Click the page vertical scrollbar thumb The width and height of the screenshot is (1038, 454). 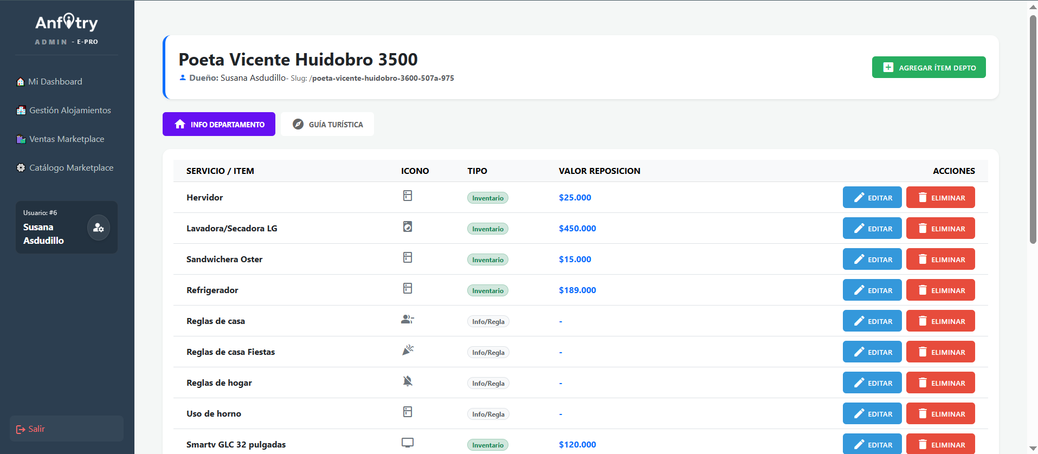pyautogui.click(x=1033, y=129)
